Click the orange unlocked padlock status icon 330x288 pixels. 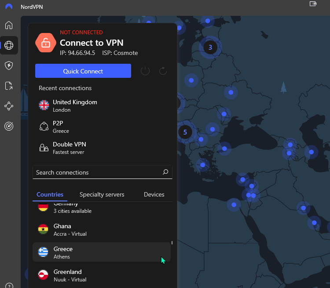click(x=46, y=43)
